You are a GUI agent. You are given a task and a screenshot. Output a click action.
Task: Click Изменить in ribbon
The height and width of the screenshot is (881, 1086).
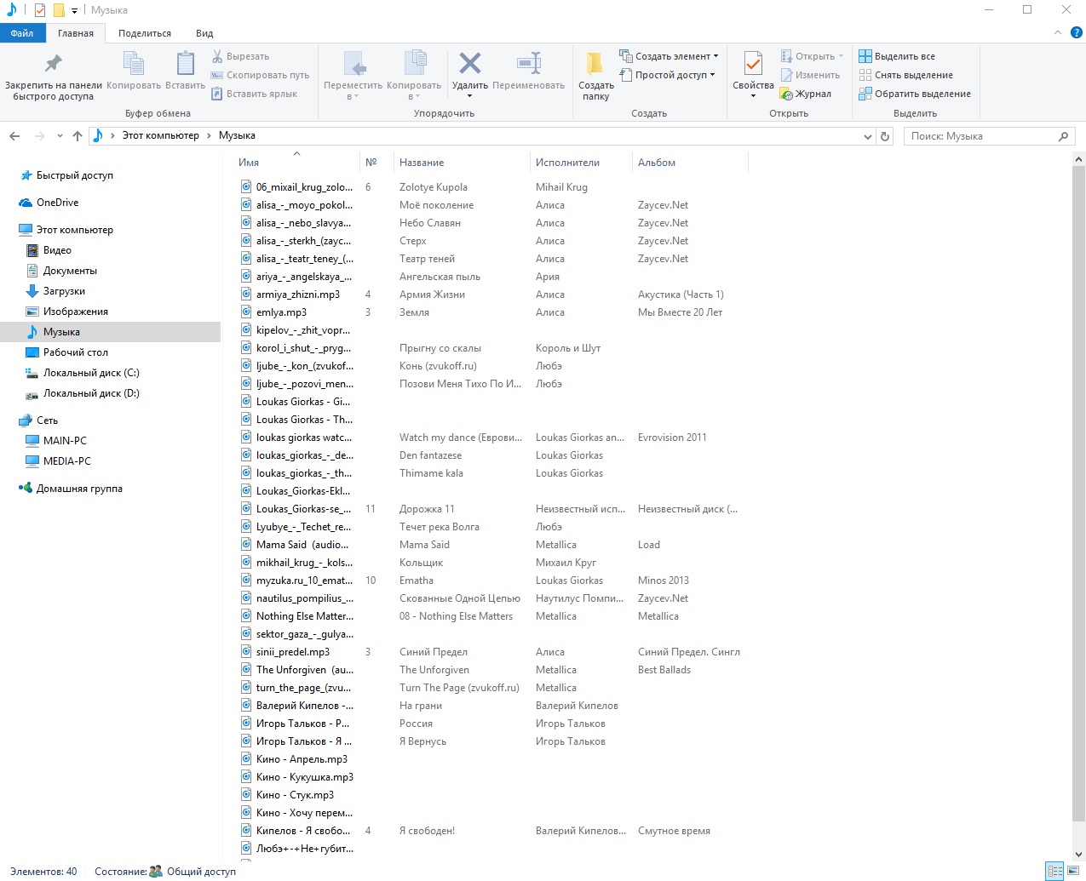coord(810,75)
